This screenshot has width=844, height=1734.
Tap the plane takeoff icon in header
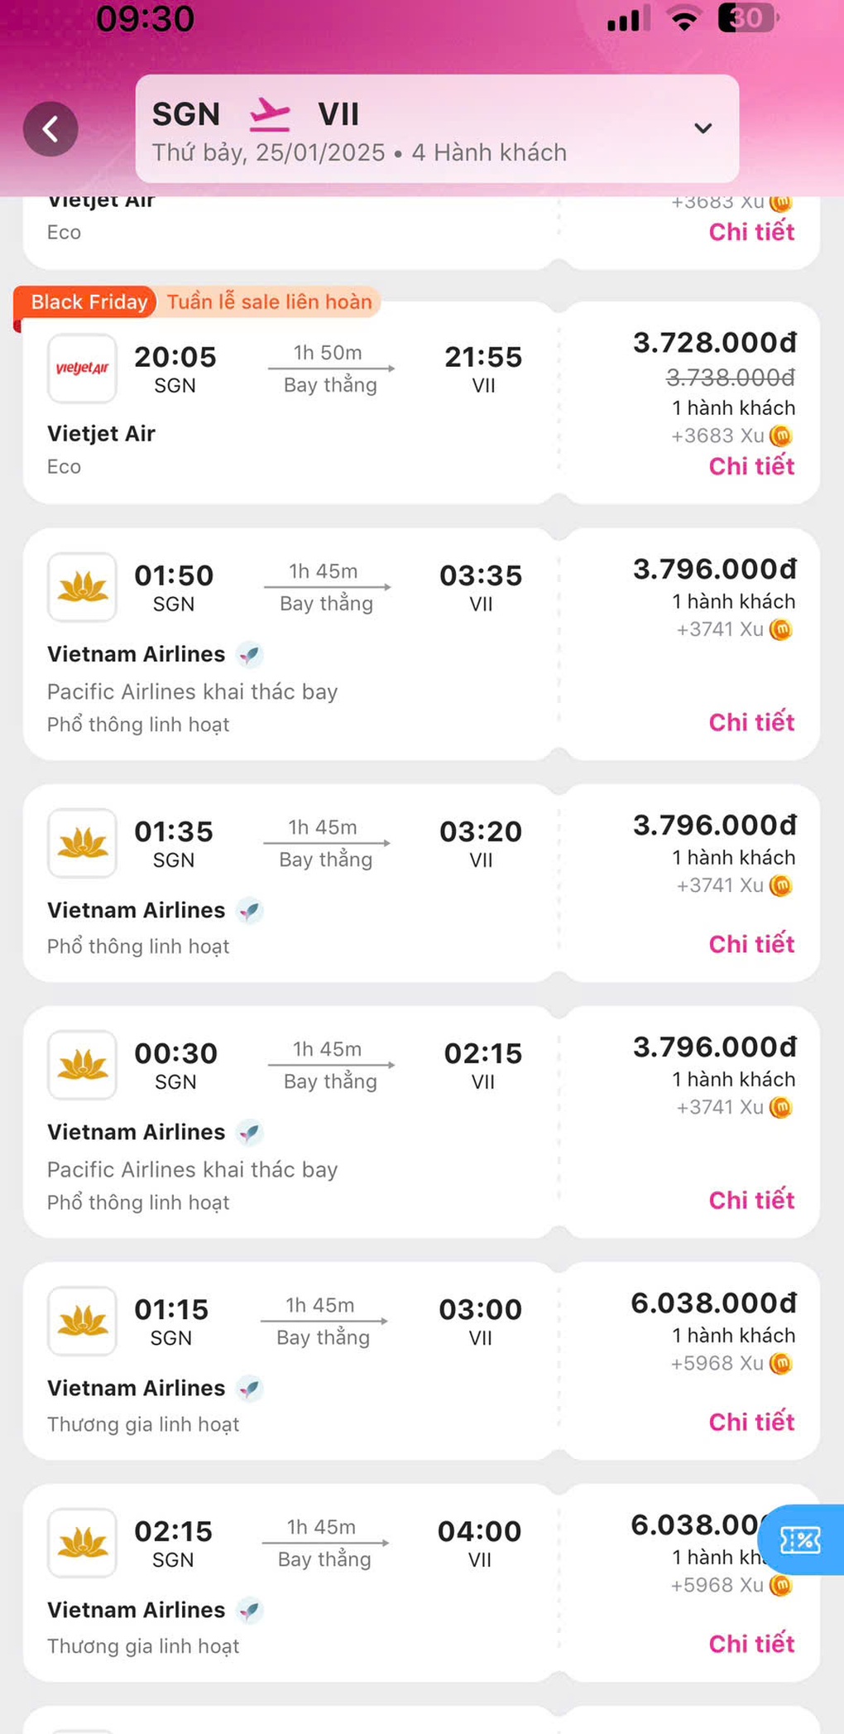coord(270,114)
